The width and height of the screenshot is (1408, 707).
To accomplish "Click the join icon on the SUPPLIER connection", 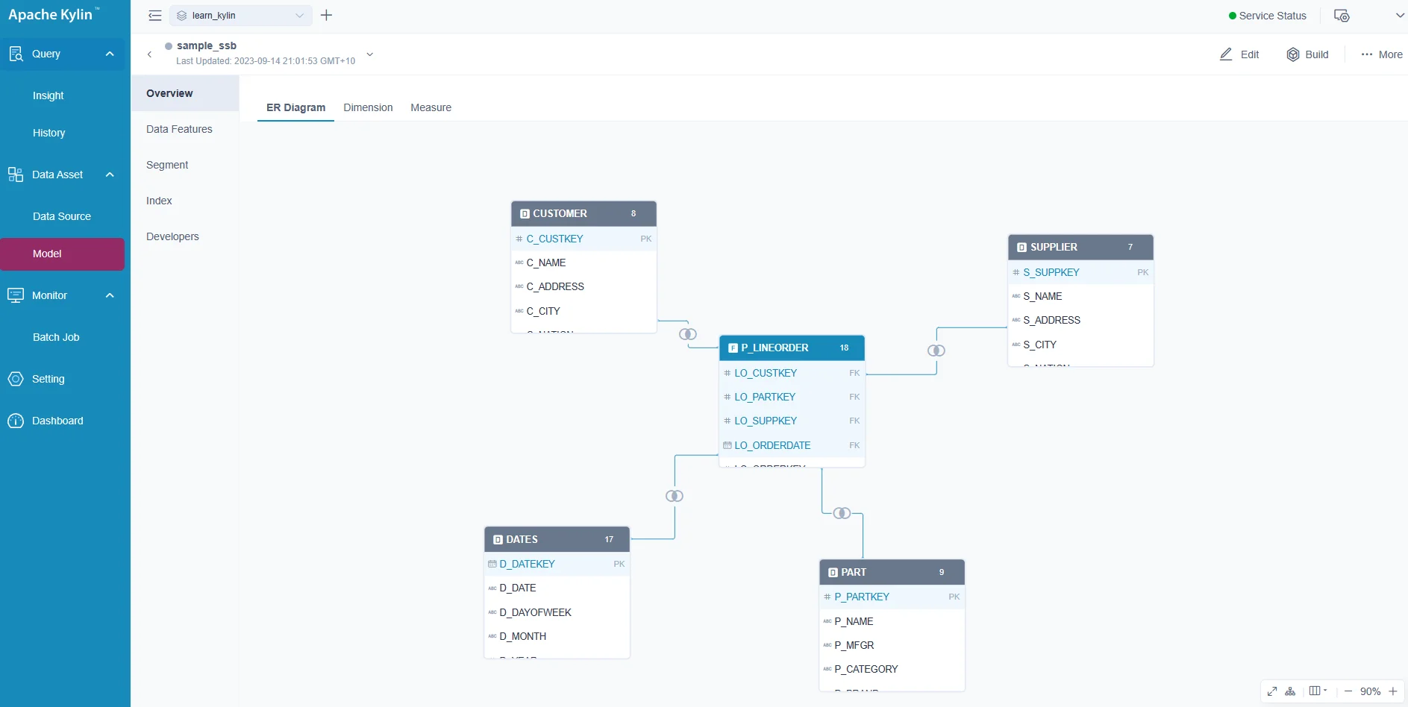I will [936, 351].
